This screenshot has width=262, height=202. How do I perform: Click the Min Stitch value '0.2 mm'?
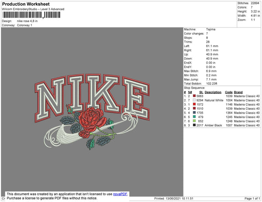click(211, 75)
